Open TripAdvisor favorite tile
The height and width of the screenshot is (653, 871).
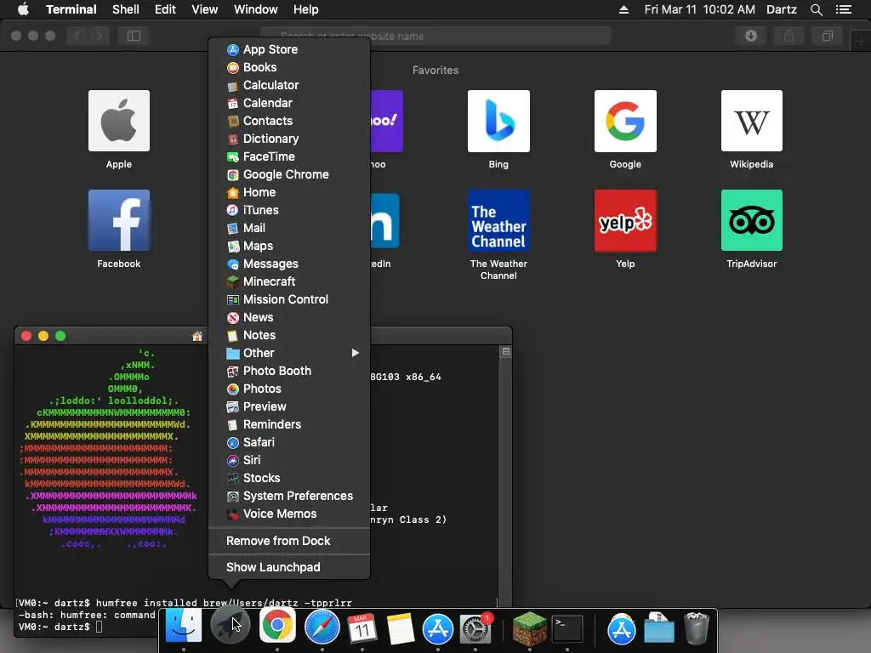(752, 220)
